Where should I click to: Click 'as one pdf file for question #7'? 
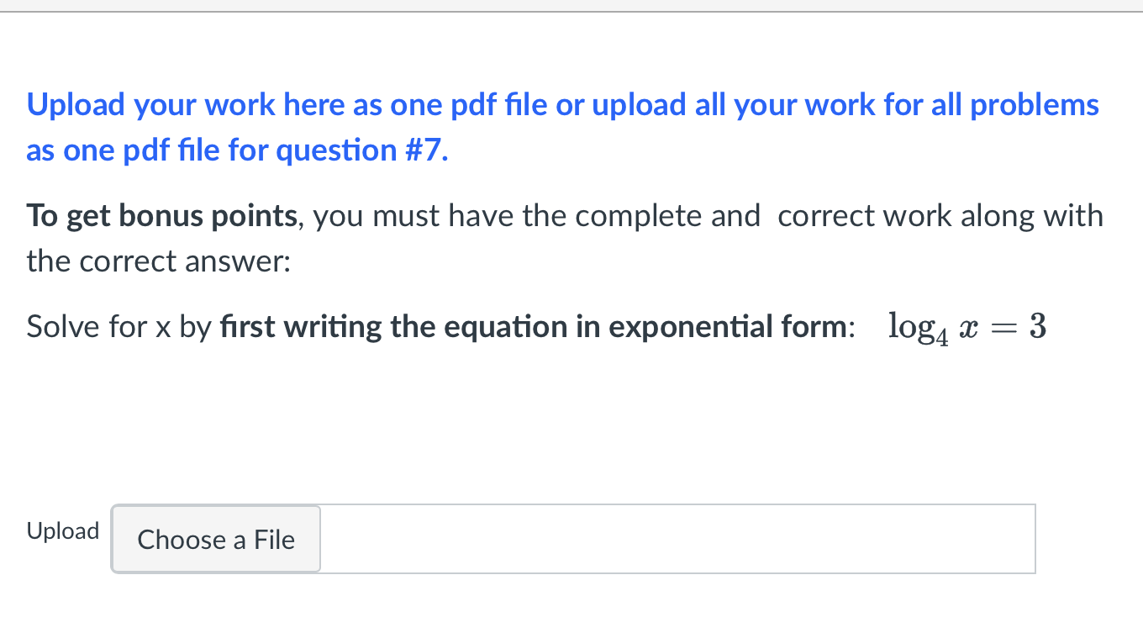click(235, 150)
